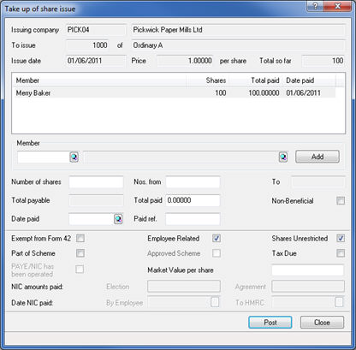Open Date paid calendar lookup icon

[x=118, y=219]
